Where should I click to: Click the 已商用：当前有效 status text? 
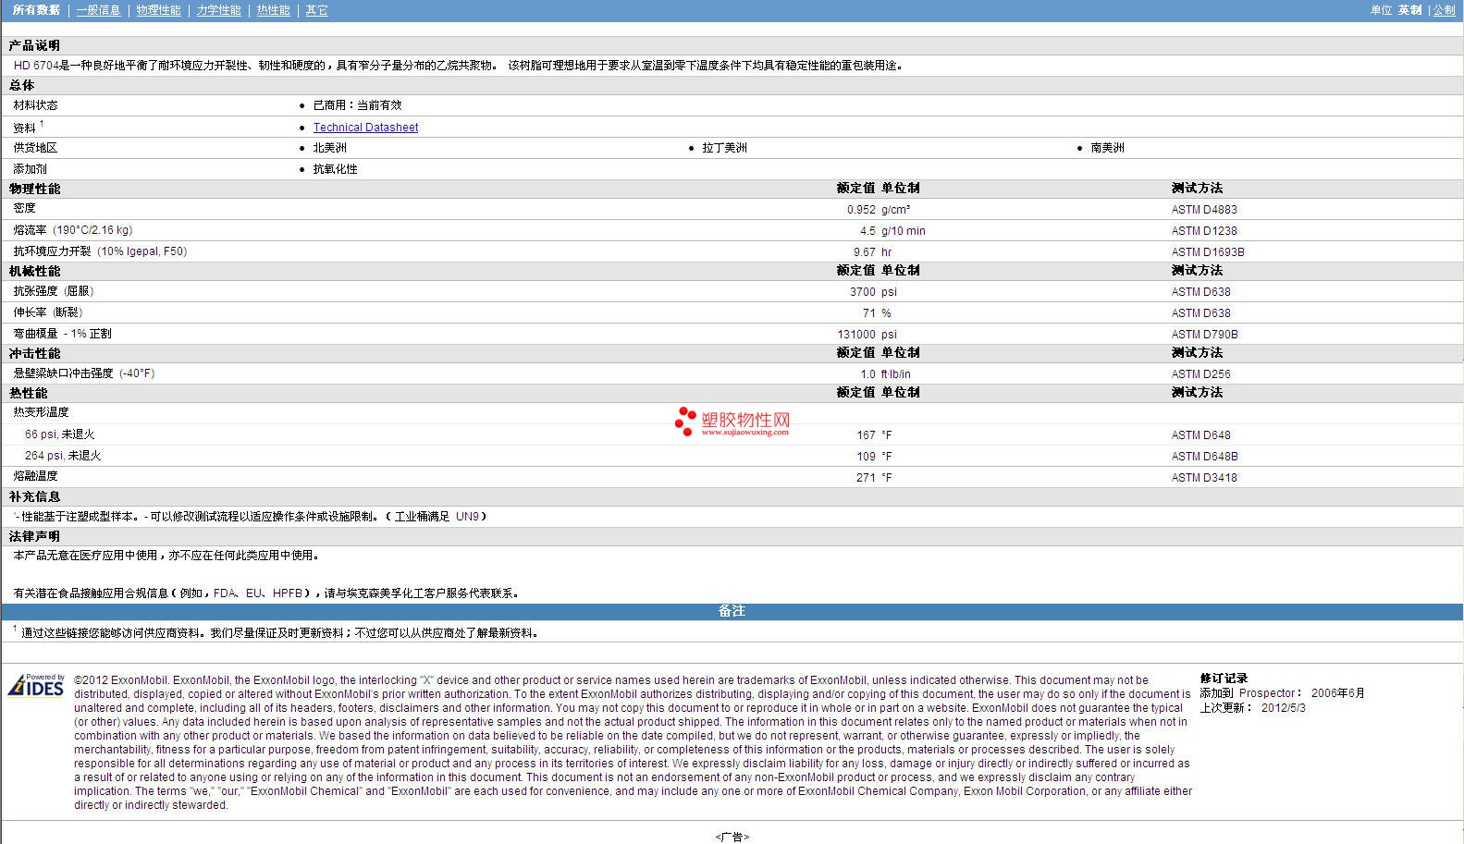357,105
